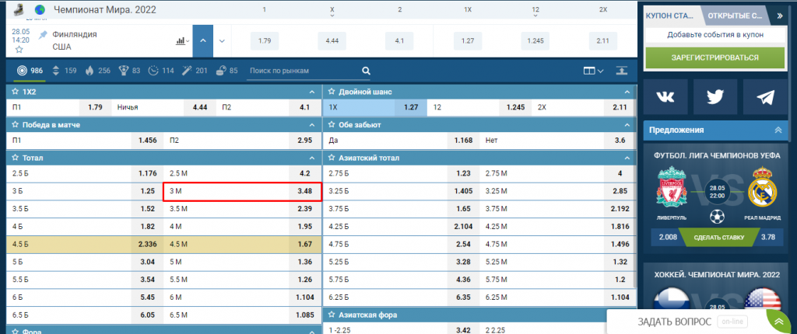Open statistics chart icon for Finland-USA match

click(x=181, y=40)
